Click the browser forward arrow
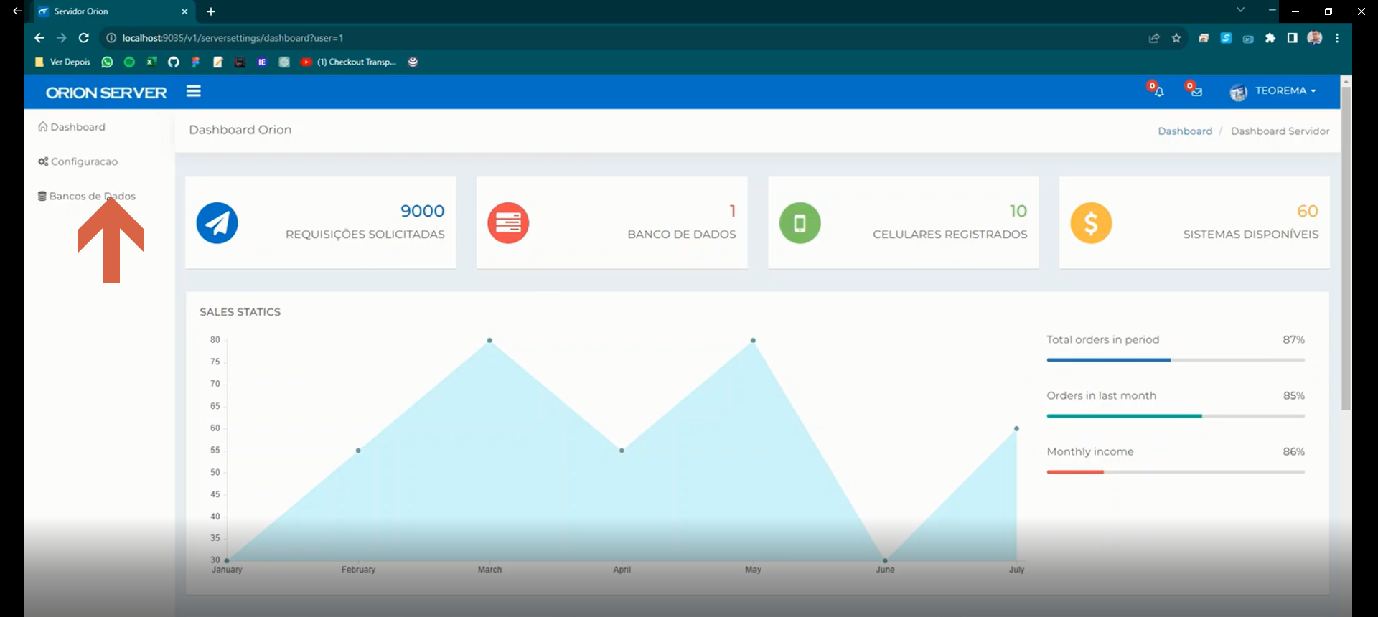 point(62,38)
